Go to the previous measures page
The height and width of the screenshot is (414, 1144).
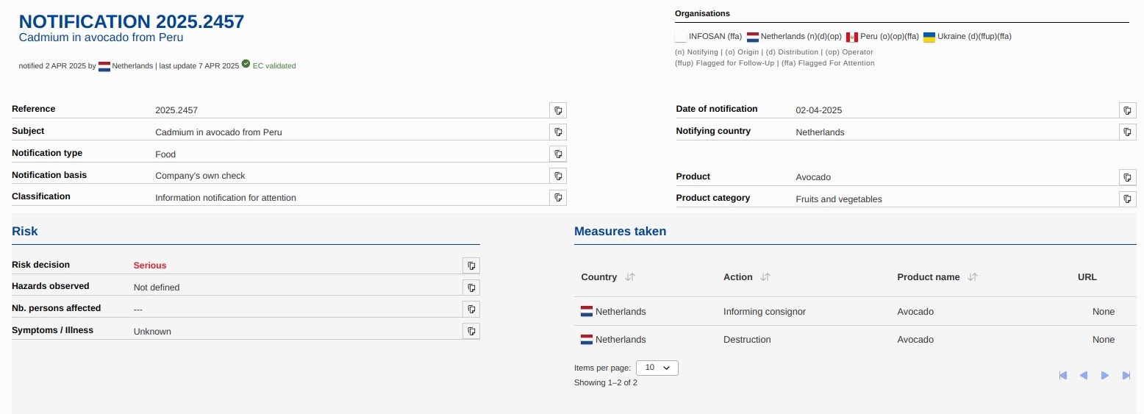1083,376
